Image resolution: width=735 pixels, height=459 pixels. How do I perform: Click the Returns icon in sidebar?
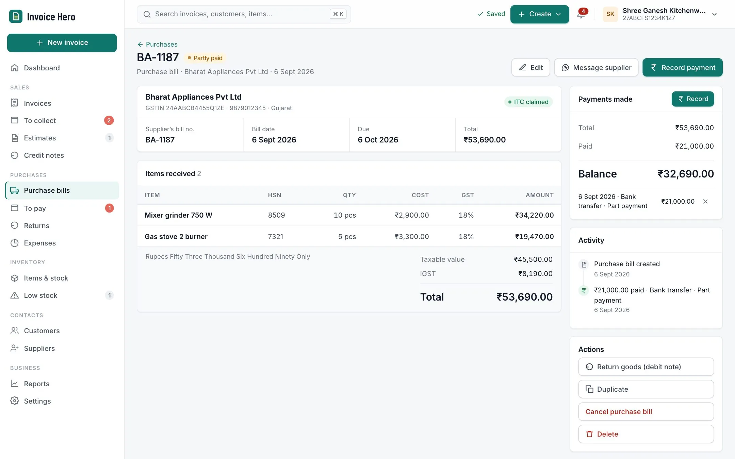pos(15,225)
